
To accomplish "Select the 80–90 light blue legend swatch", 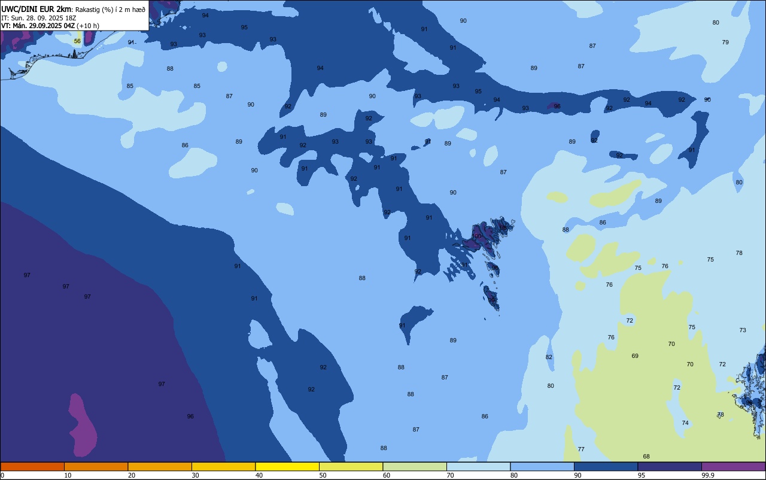I will pyautogui.click(x=542, y=466).
